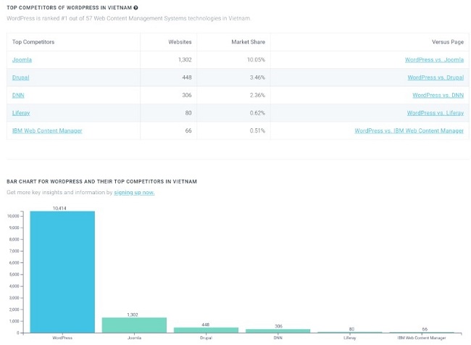471x345 pixels.
Task: Click the Versus Page column header
Action: click(x=446, y=42)
